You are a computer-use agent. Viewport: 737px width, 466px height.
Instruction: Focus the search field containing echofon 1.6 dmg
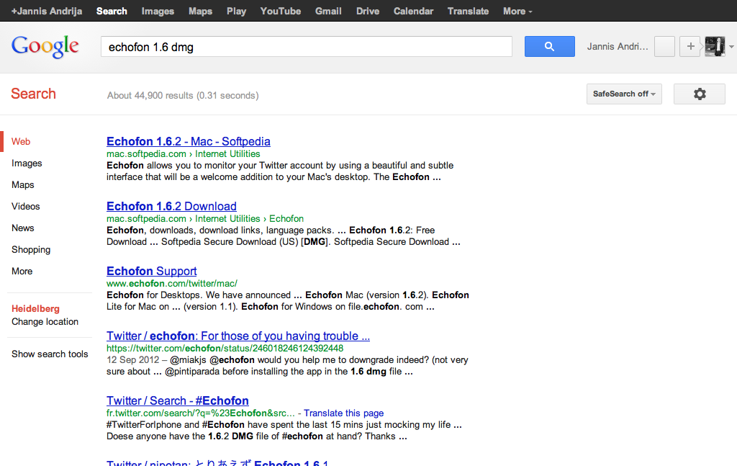[307, 47]
